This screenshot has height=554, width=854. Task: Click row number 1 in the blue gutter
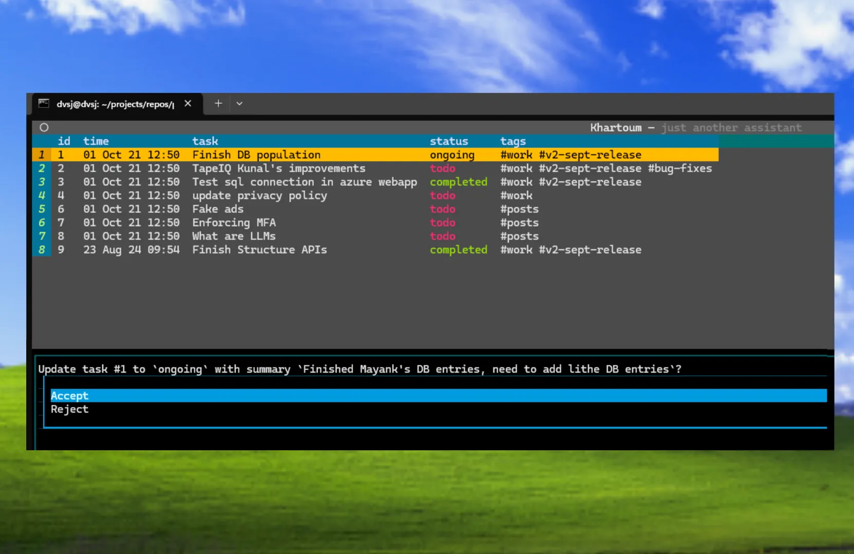pyautogui.click(x=42, y=155)
